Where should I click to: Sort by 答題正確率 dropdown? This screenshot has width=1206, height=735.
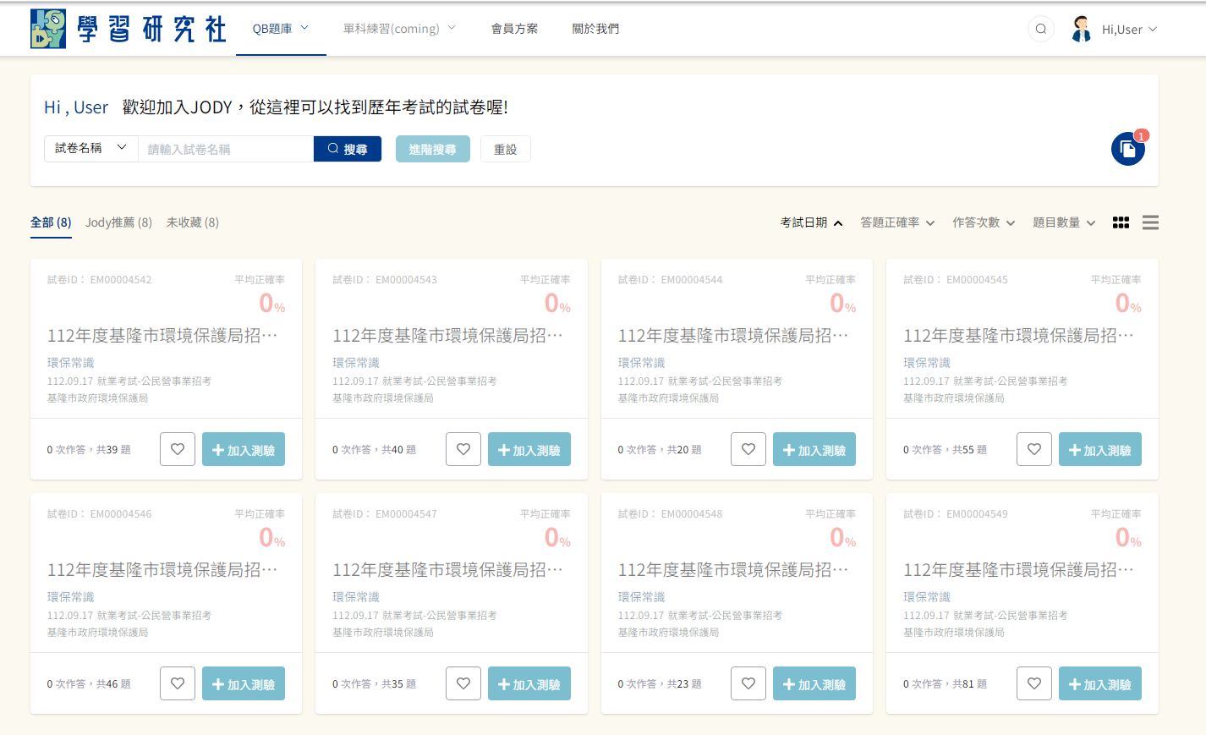[x=896, y=222]
